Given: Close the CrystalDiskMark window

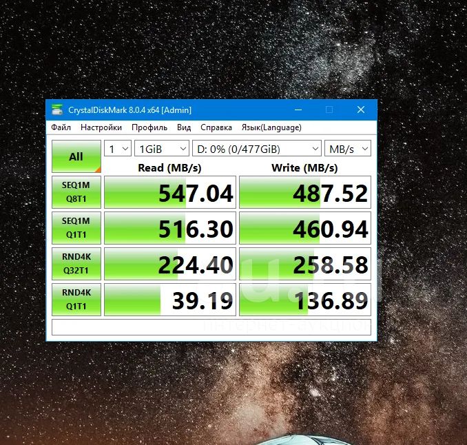Looking at the screenshot, I should pos(361,110).
